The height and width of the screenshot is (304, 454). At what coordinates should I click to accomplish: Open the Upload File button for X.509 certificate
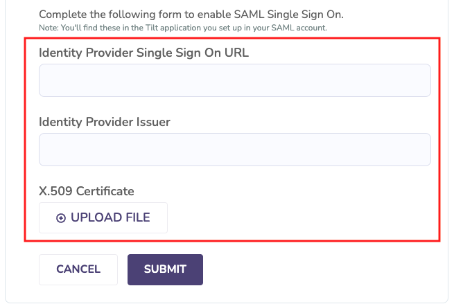(x=103, y=218)
